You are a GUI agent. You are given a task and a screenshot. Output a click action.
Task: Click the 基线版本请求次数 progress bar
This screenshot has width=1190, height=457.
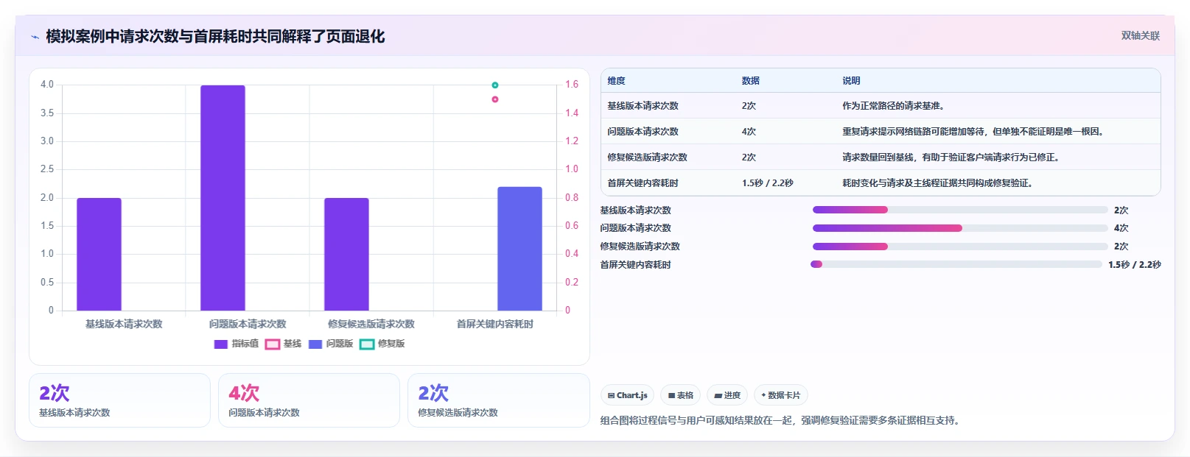[960, 210]
